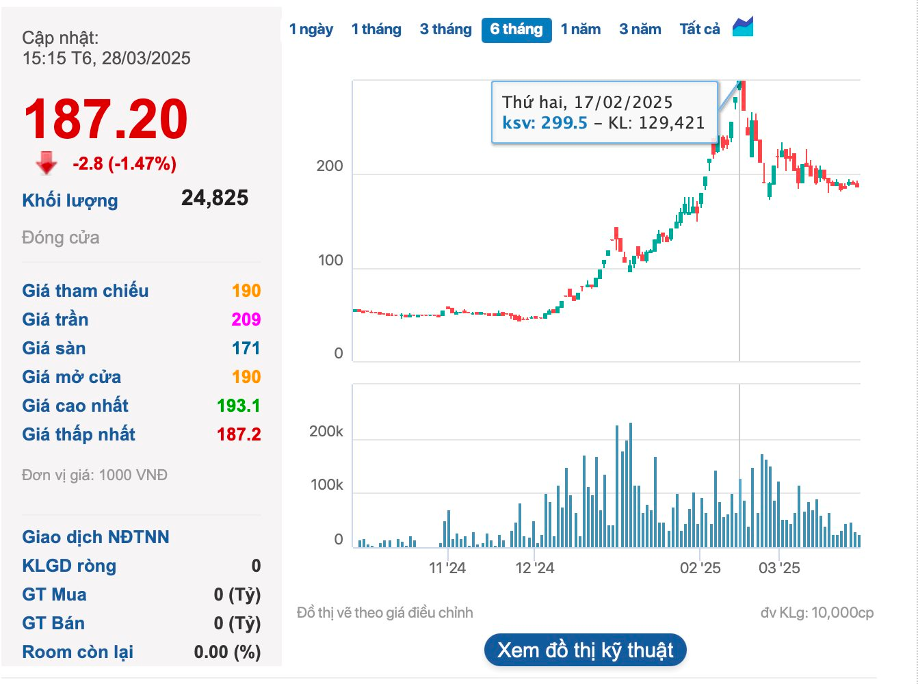Click the 02 '25 timeline label

point(700,568)
